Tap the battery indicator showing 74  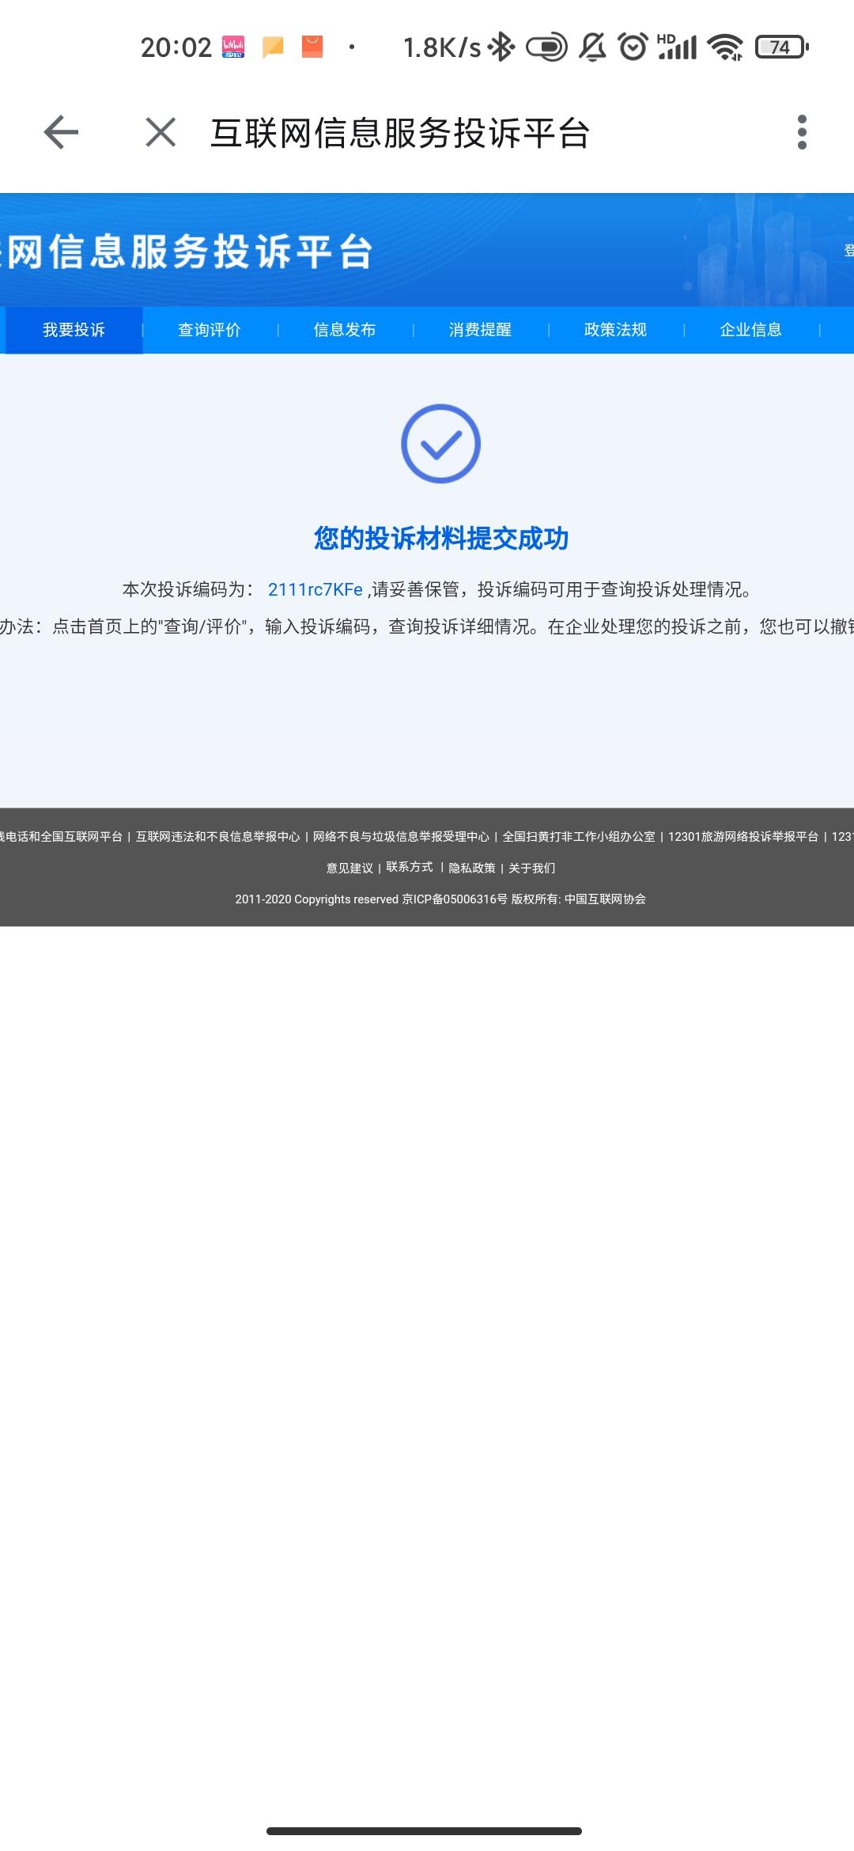[782, 47]
